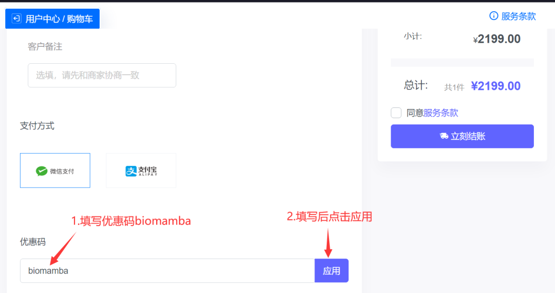Viewport: 555px width, 293px height.
Task: Select 微信支付 payment option
Action: tap(55, 171)
